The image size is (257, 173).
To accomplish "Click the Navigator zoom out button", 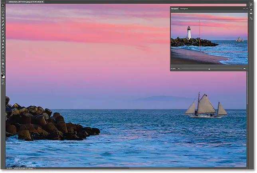I will [x=180, y=69].
